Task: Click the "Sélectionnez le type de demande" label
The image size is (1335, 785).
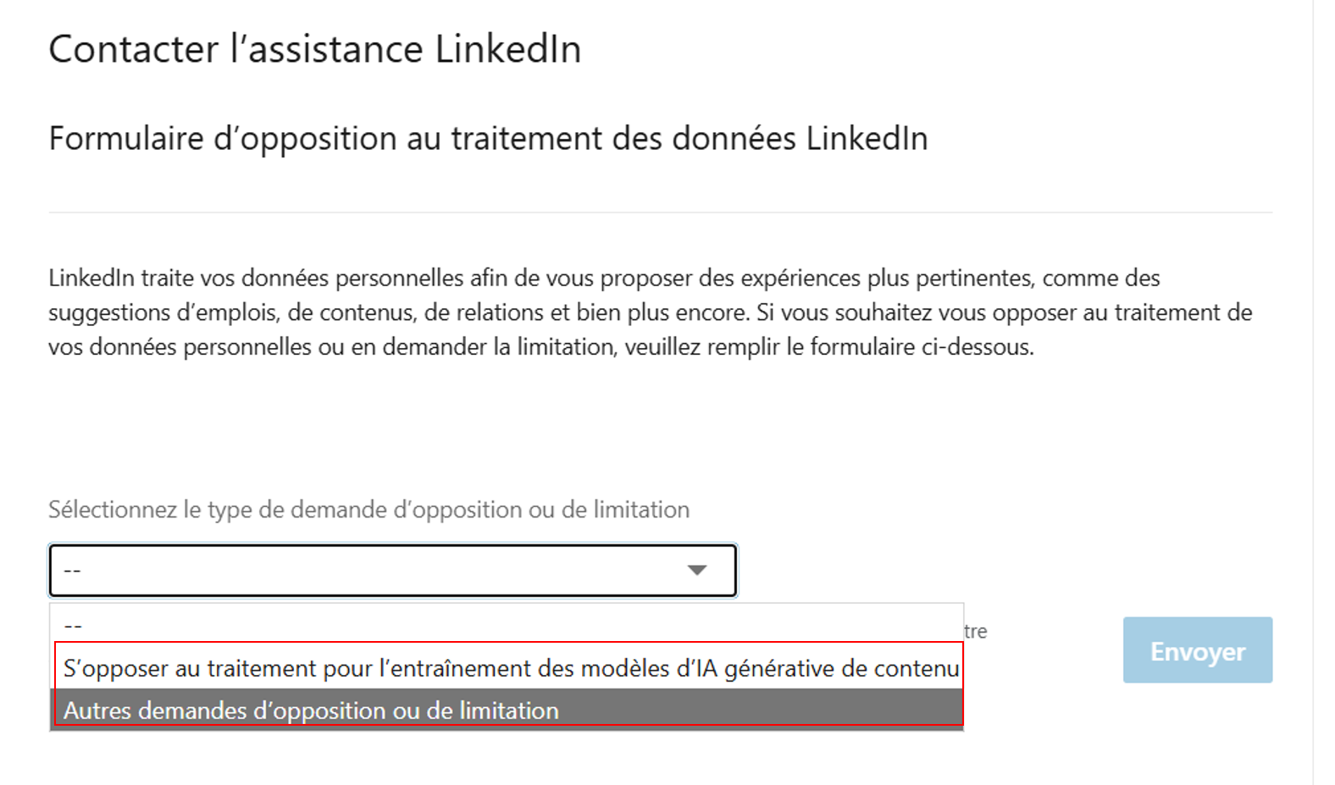Action: tap(368, 510)
